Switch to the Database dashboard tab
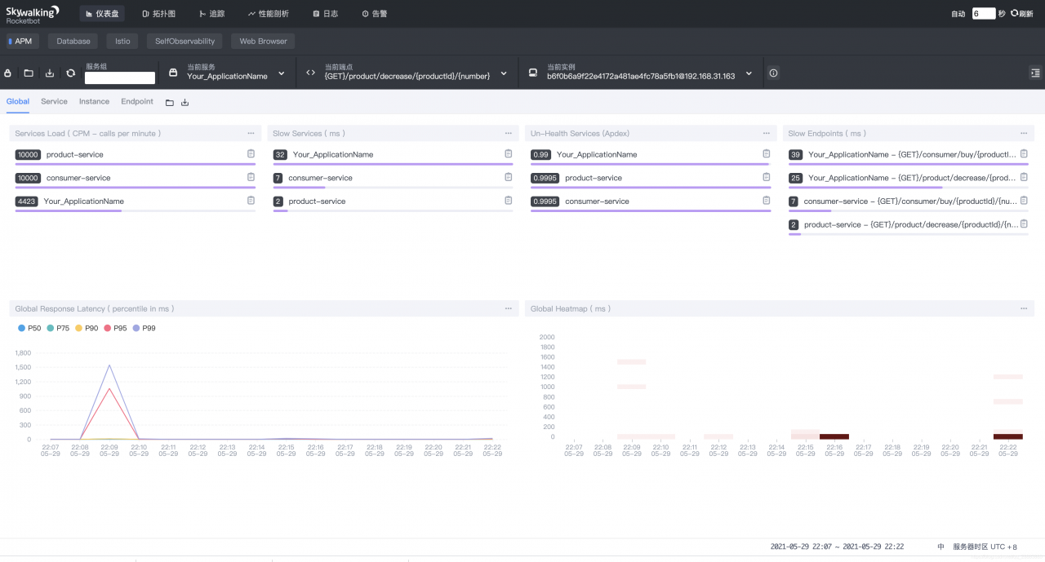1045x562 pixels. tap(73, 41)
